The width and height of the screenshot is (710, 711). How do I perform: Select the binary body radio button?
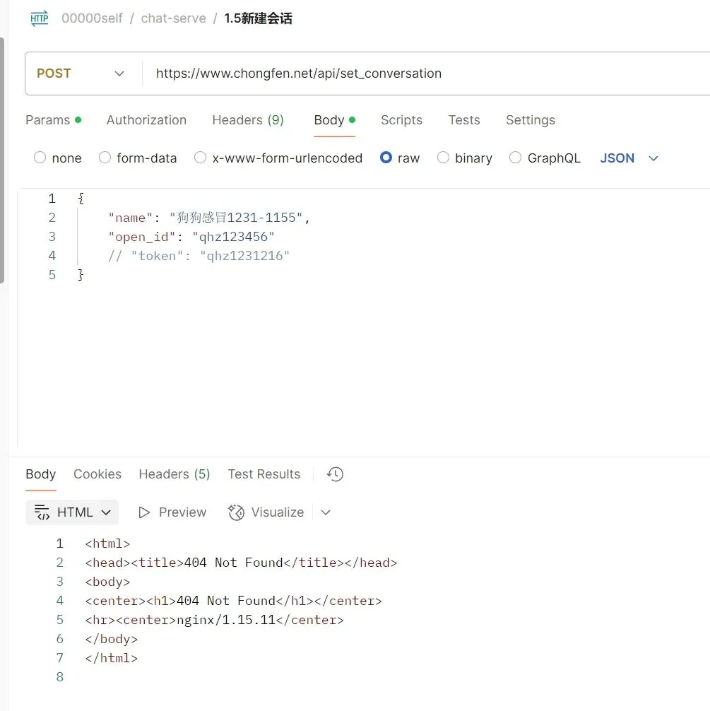(x=444, y=158)
